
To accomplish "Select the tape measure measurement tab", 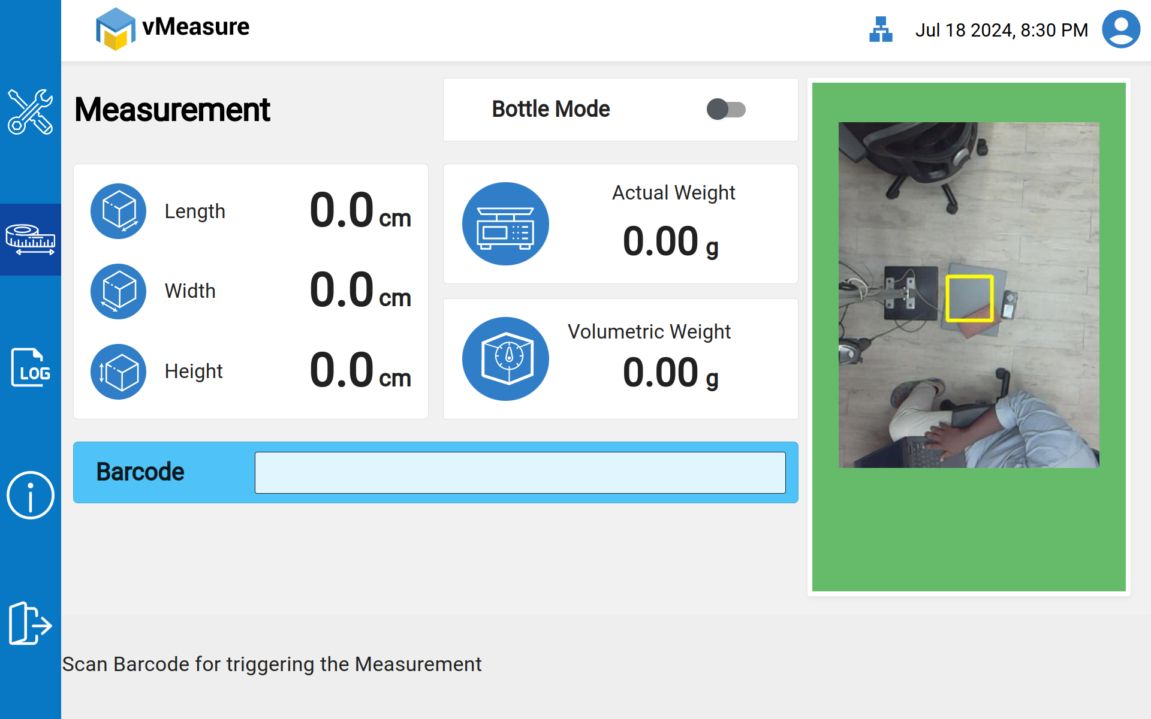I will click(30, 240).
